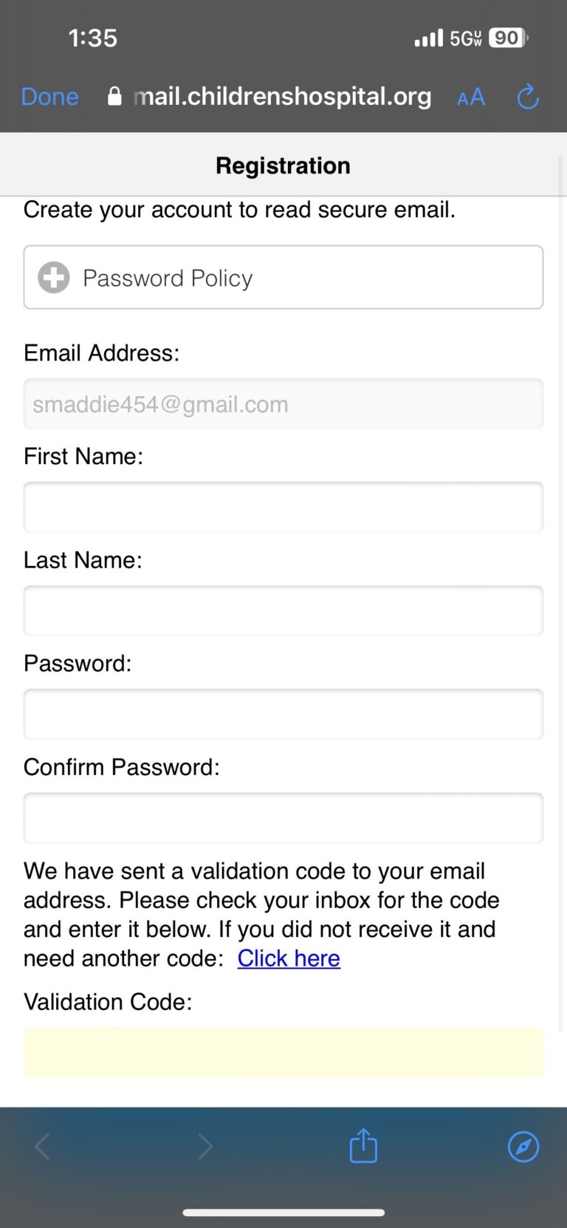Screen dimensions: 567x1228
Task: Focus the First Name input field
Action: [283, 508]
